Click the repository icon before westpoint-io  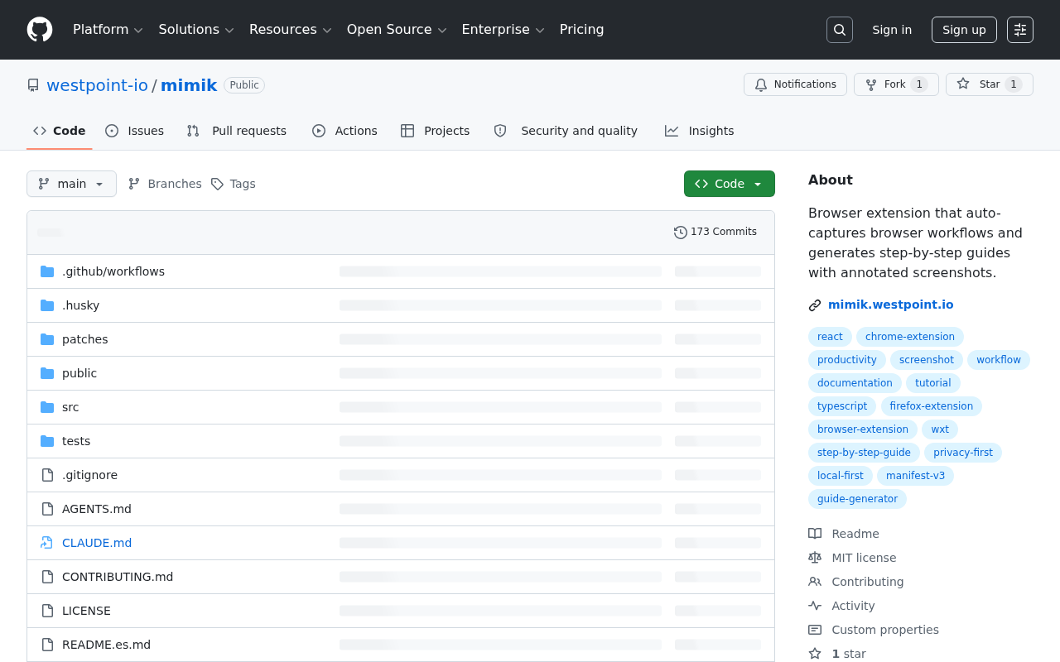pyautogui.click(x=33, y=85)
